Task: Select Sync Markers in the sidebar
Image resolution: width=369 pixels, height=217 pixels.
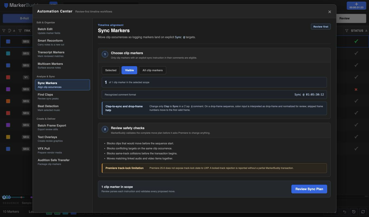Action: [62, 85]
